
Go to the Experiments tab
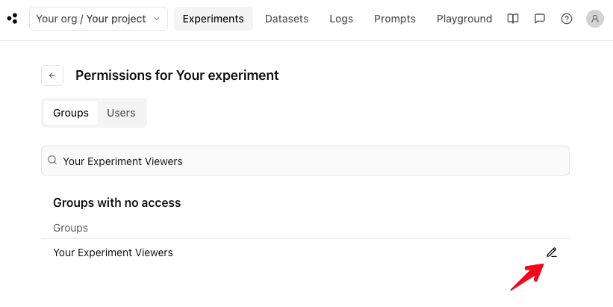pos(213,19)
